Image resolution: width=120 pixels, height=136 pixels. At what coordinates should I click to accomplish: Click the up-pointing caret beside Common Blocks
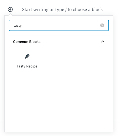click(103, 42)
